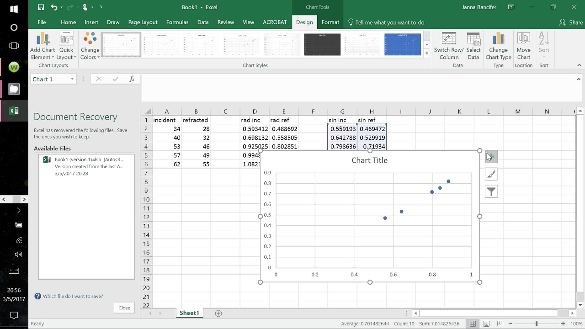The width and height of the screenshot is (585, 329).
Task: Select the recovered Book1 (version 1).xlsb file
Action: coord(86,166)
